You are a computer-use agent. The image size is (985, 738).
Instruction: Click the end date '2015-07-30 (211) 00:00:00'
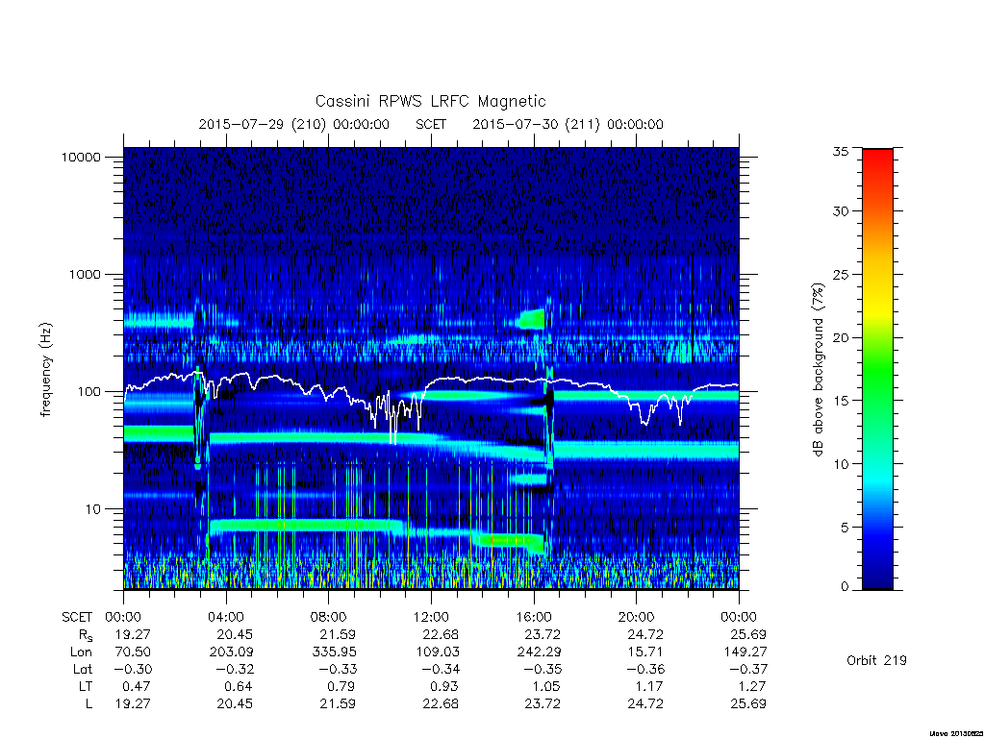point(568,124)
